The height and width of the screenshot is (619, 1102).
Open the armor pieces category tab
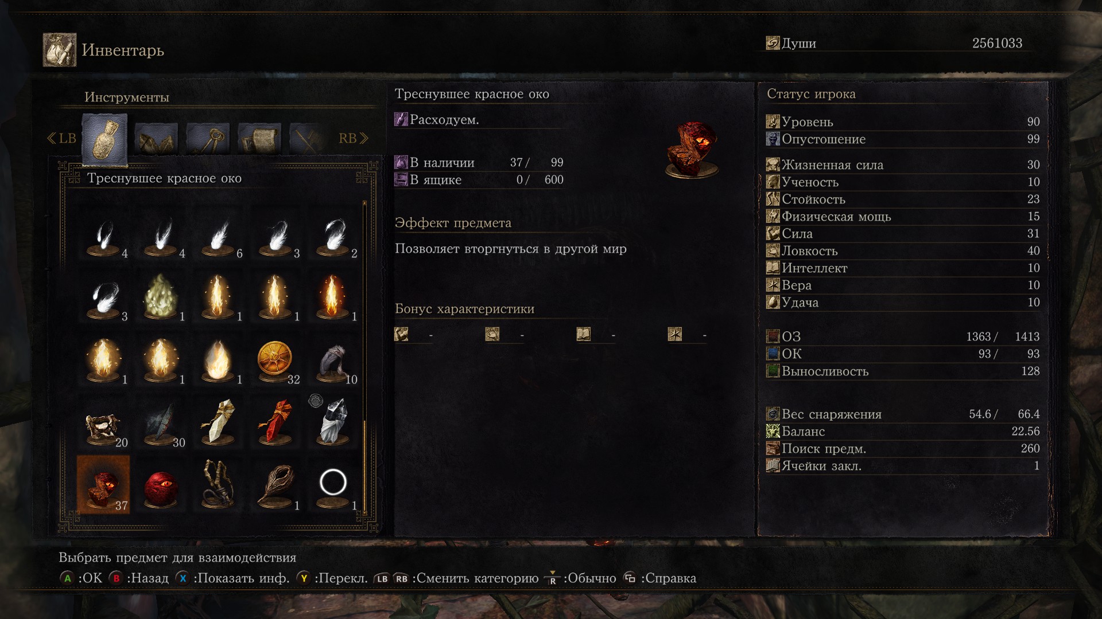(x=156, y=138)
